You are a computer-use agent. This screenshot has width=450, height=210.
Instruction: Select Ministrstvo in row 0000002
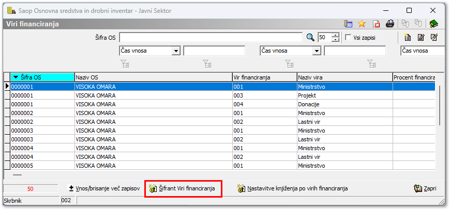tap(344, 113)
